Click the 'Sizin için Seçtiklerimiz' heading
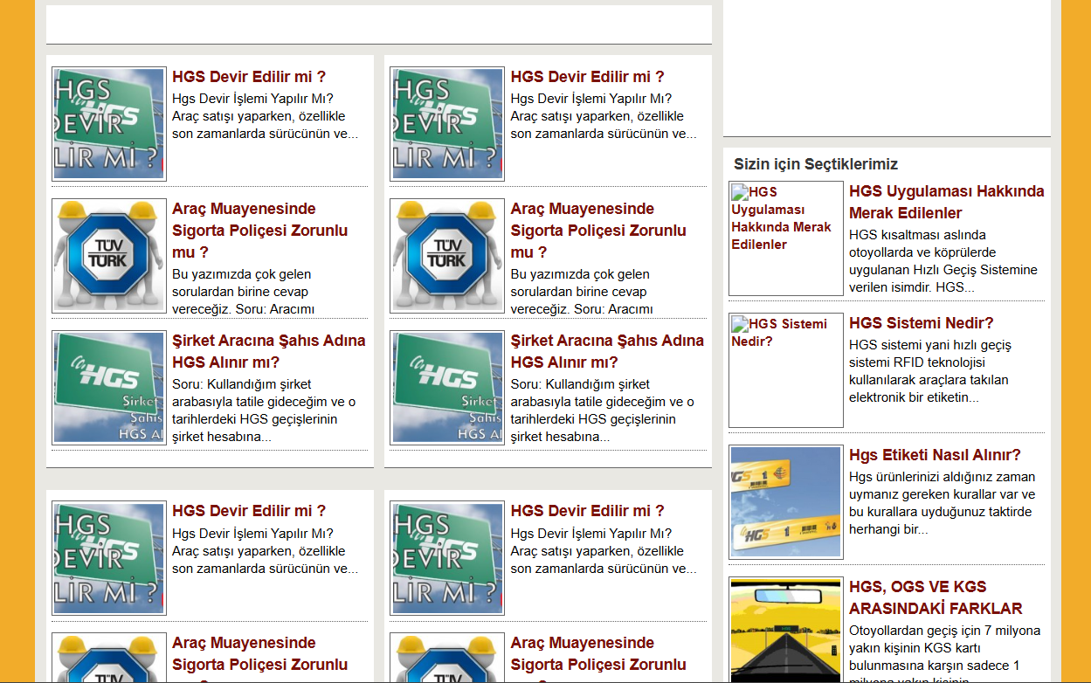 (x=816, y=164)
